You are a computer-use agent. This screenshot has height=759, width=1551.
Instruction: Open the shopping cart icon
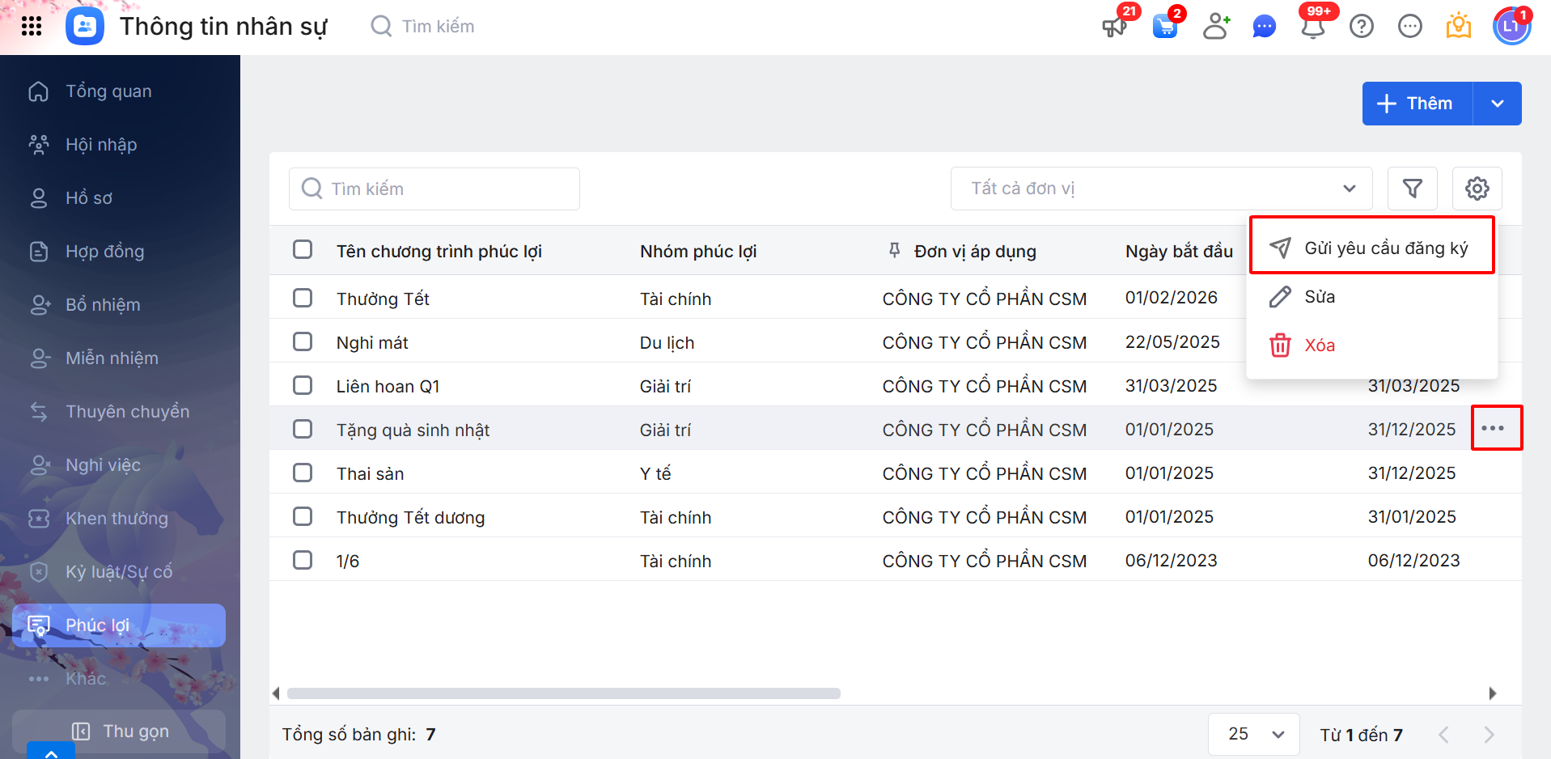coord(1165,27)
